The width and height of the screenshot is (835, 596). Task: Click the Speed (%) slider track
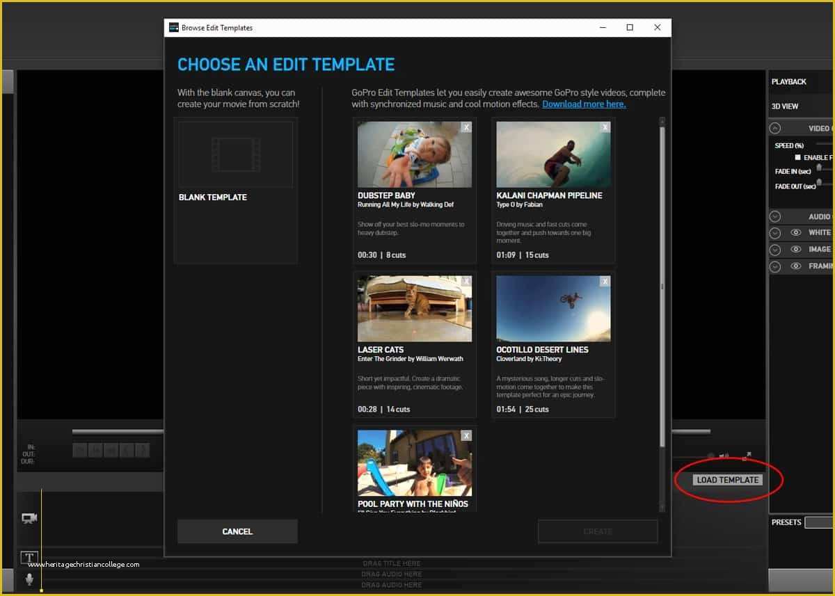[824, 144]
